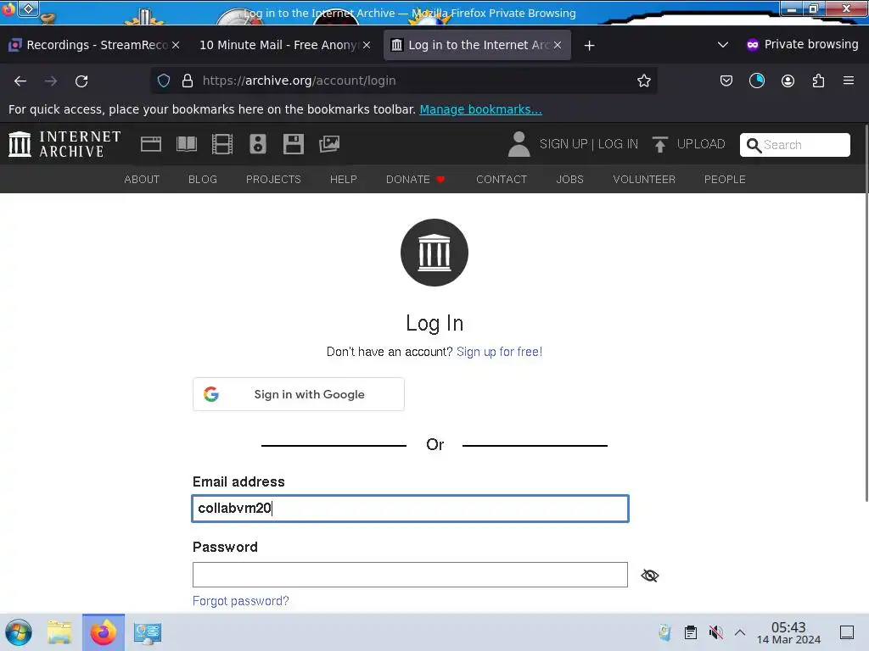Focus the Password input field

[x=410, y=575]
